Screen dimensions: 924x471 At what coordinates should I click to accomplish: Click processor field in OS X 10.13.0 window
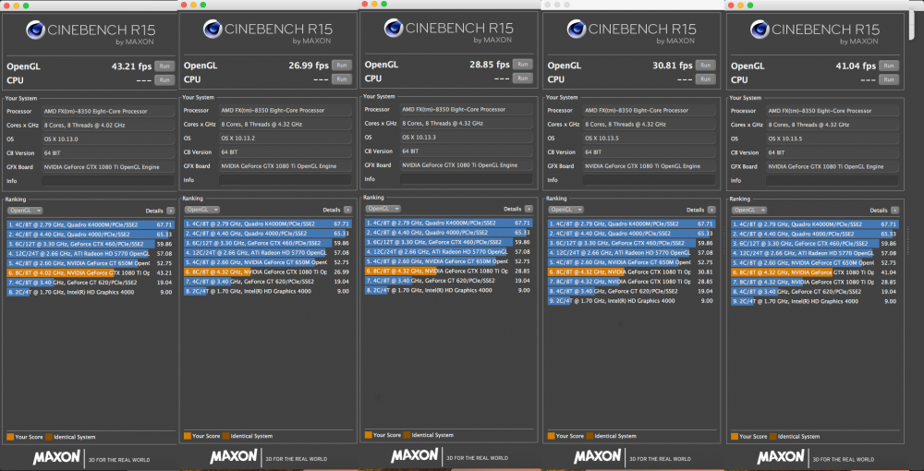[108, 111]
